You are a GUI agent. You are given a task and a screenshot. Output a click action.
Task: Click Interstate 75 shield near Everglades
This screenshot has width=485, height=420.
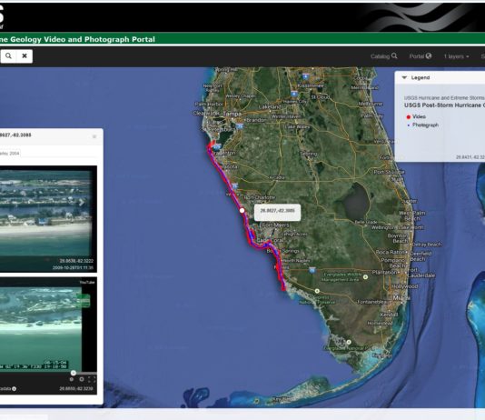coord(312,270)
